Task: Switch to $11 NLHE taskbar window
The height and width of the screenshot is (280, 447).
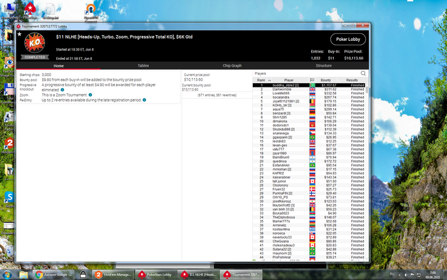Action: [x=199, y=275]
